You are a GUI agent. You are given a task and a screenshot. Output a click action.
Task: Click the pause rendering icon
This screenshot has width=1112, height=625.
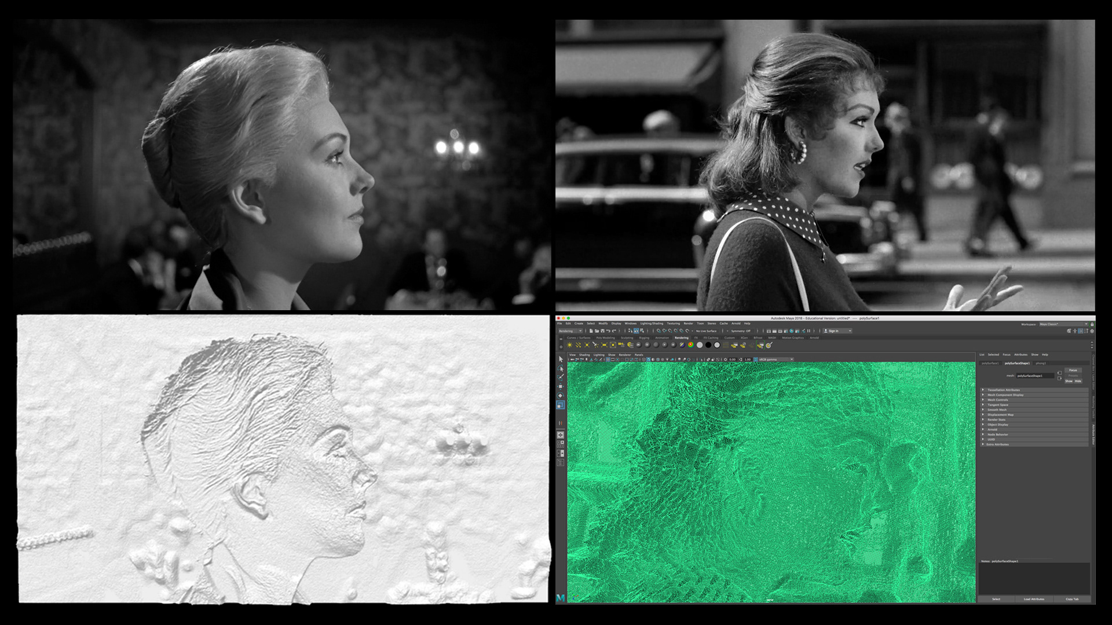(x=809, y=331)
